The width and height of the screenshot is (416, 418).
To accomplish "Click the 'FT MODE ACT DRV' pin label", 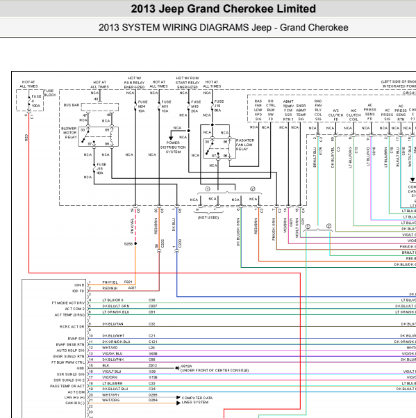I will (68, 303).
